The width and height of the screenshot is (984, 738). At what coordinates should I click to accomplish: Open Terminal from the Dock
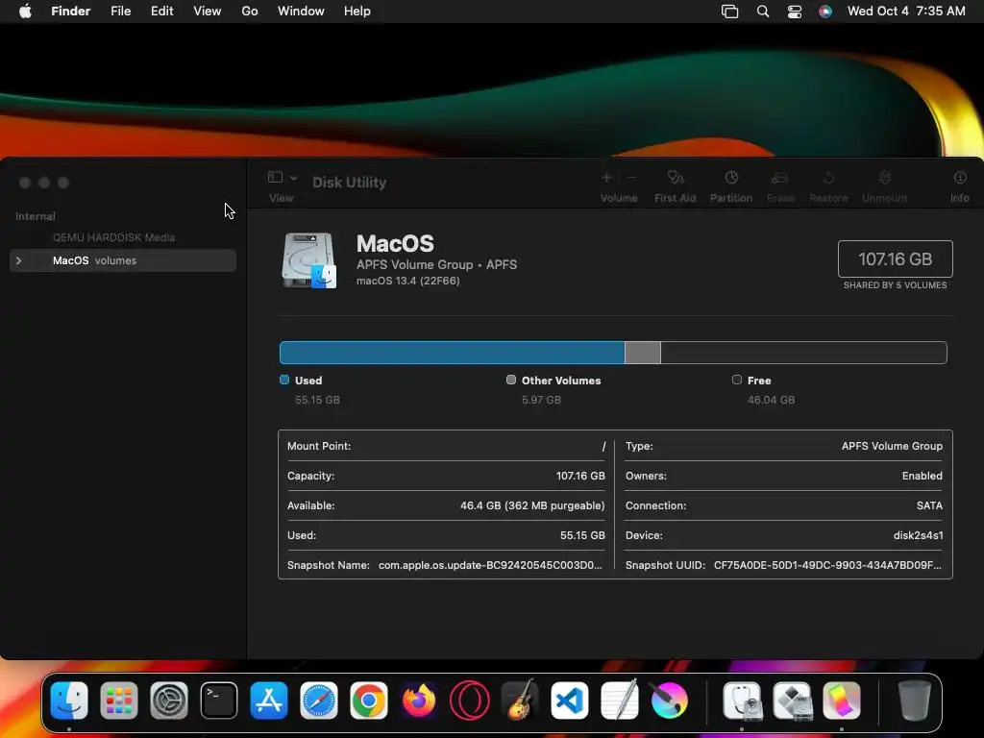click(x=219, y=701)
